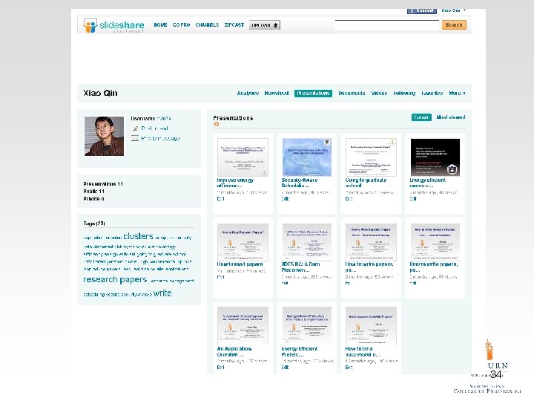
Task: Open the How to be a successful thumbnail
Action: coord(371,326)
